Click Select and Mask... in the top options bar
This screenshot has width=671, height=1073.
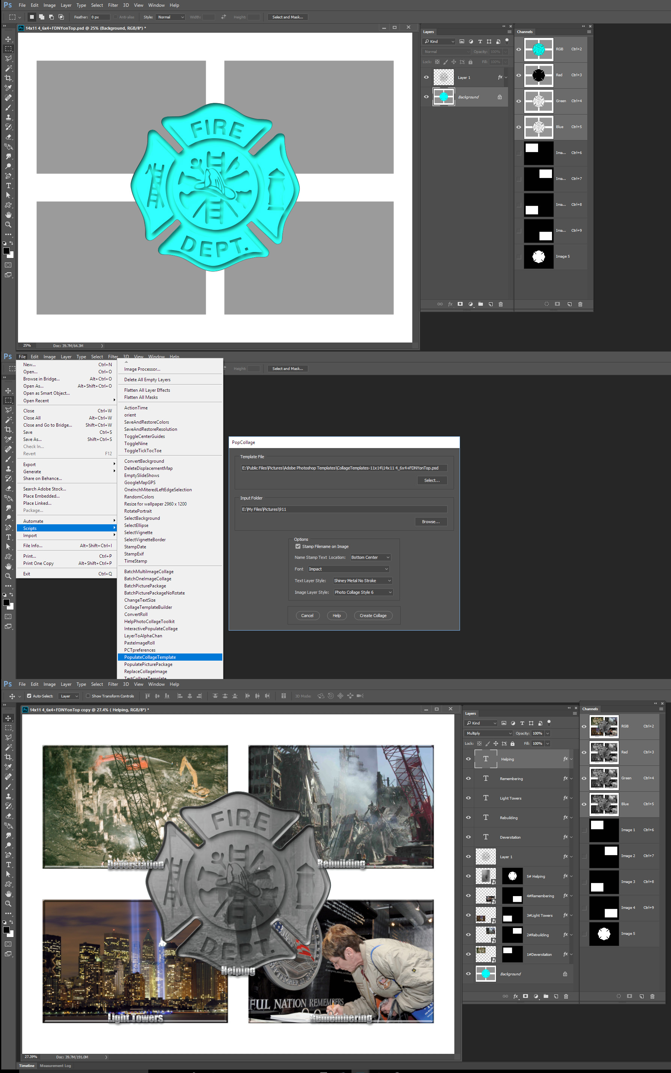[288, 17]
